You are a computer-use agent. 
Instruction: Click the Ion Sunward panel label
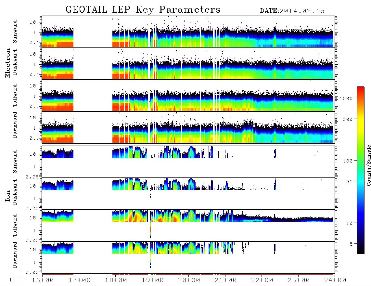coord(15,162)
